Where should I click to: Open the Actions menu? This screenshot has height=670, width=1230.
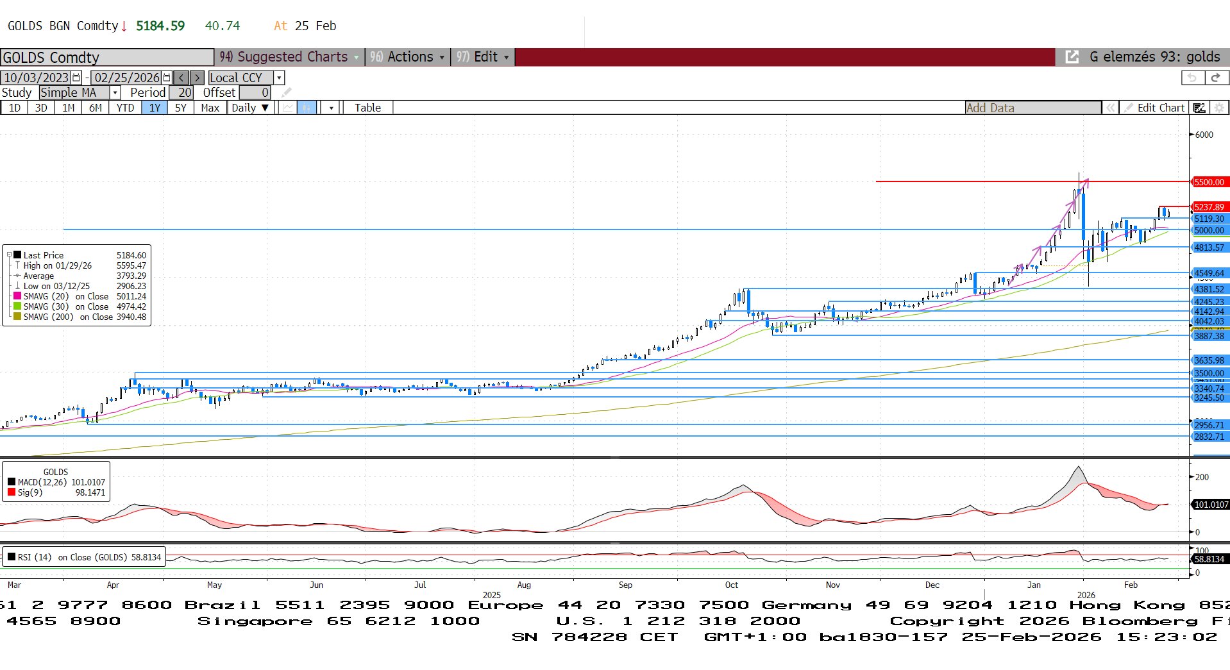tap(408, 57)
